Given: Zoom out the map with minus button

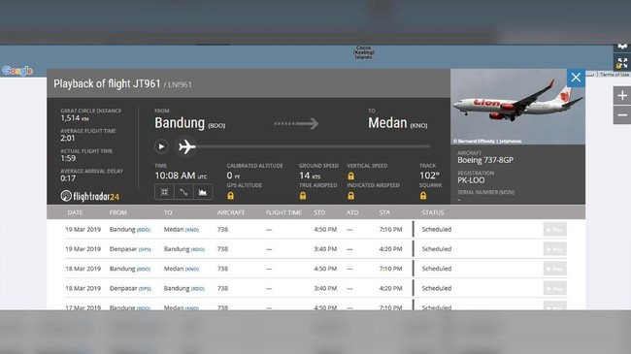Looking at the screenshot, I should (x=622, y=115).
